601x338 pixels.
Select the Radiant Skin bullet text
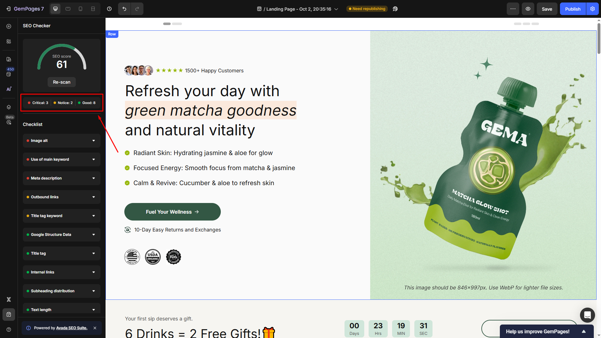pyautogui.click(x=203, y=153)
